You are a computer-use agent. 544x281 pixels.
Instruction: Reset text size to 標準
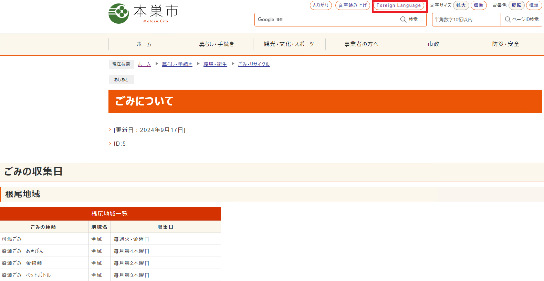478,5
